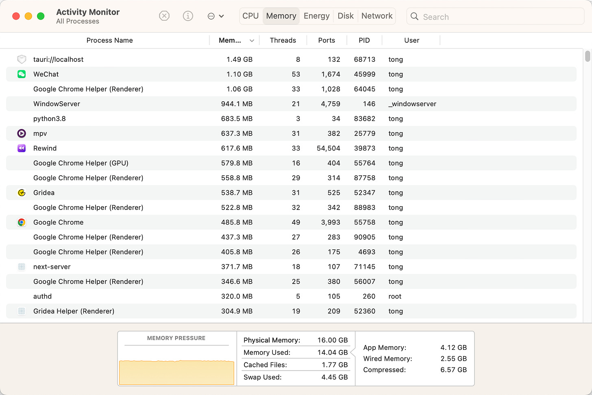Image resolution: width=592 pixels, height=395 pixels.
Task: Click into the Search field
Action: tap(495, 16)
